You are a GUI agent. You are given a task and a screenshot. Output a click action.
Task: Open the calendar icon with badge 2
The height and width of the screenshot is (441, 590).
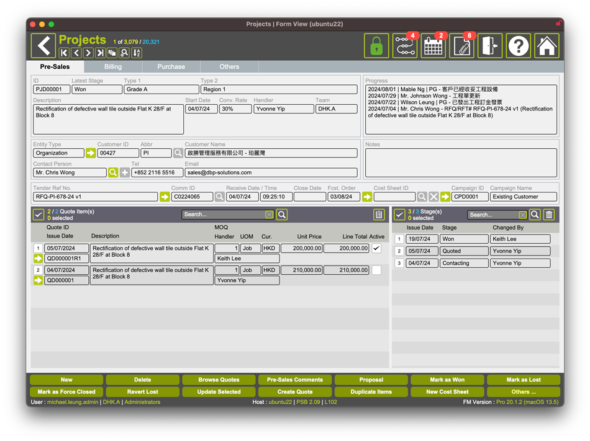pyautogui.click(x=433, y=46)
